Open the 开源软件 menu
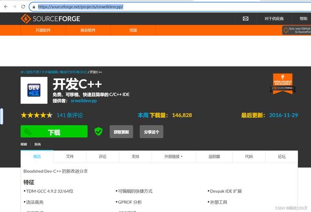Viewport: 311px width, 212px height. 43,31
